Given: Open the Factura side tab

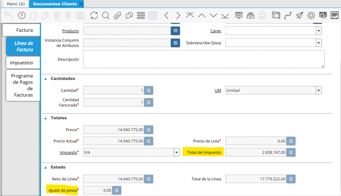Looking at the screenshot, I should (21, 30).
